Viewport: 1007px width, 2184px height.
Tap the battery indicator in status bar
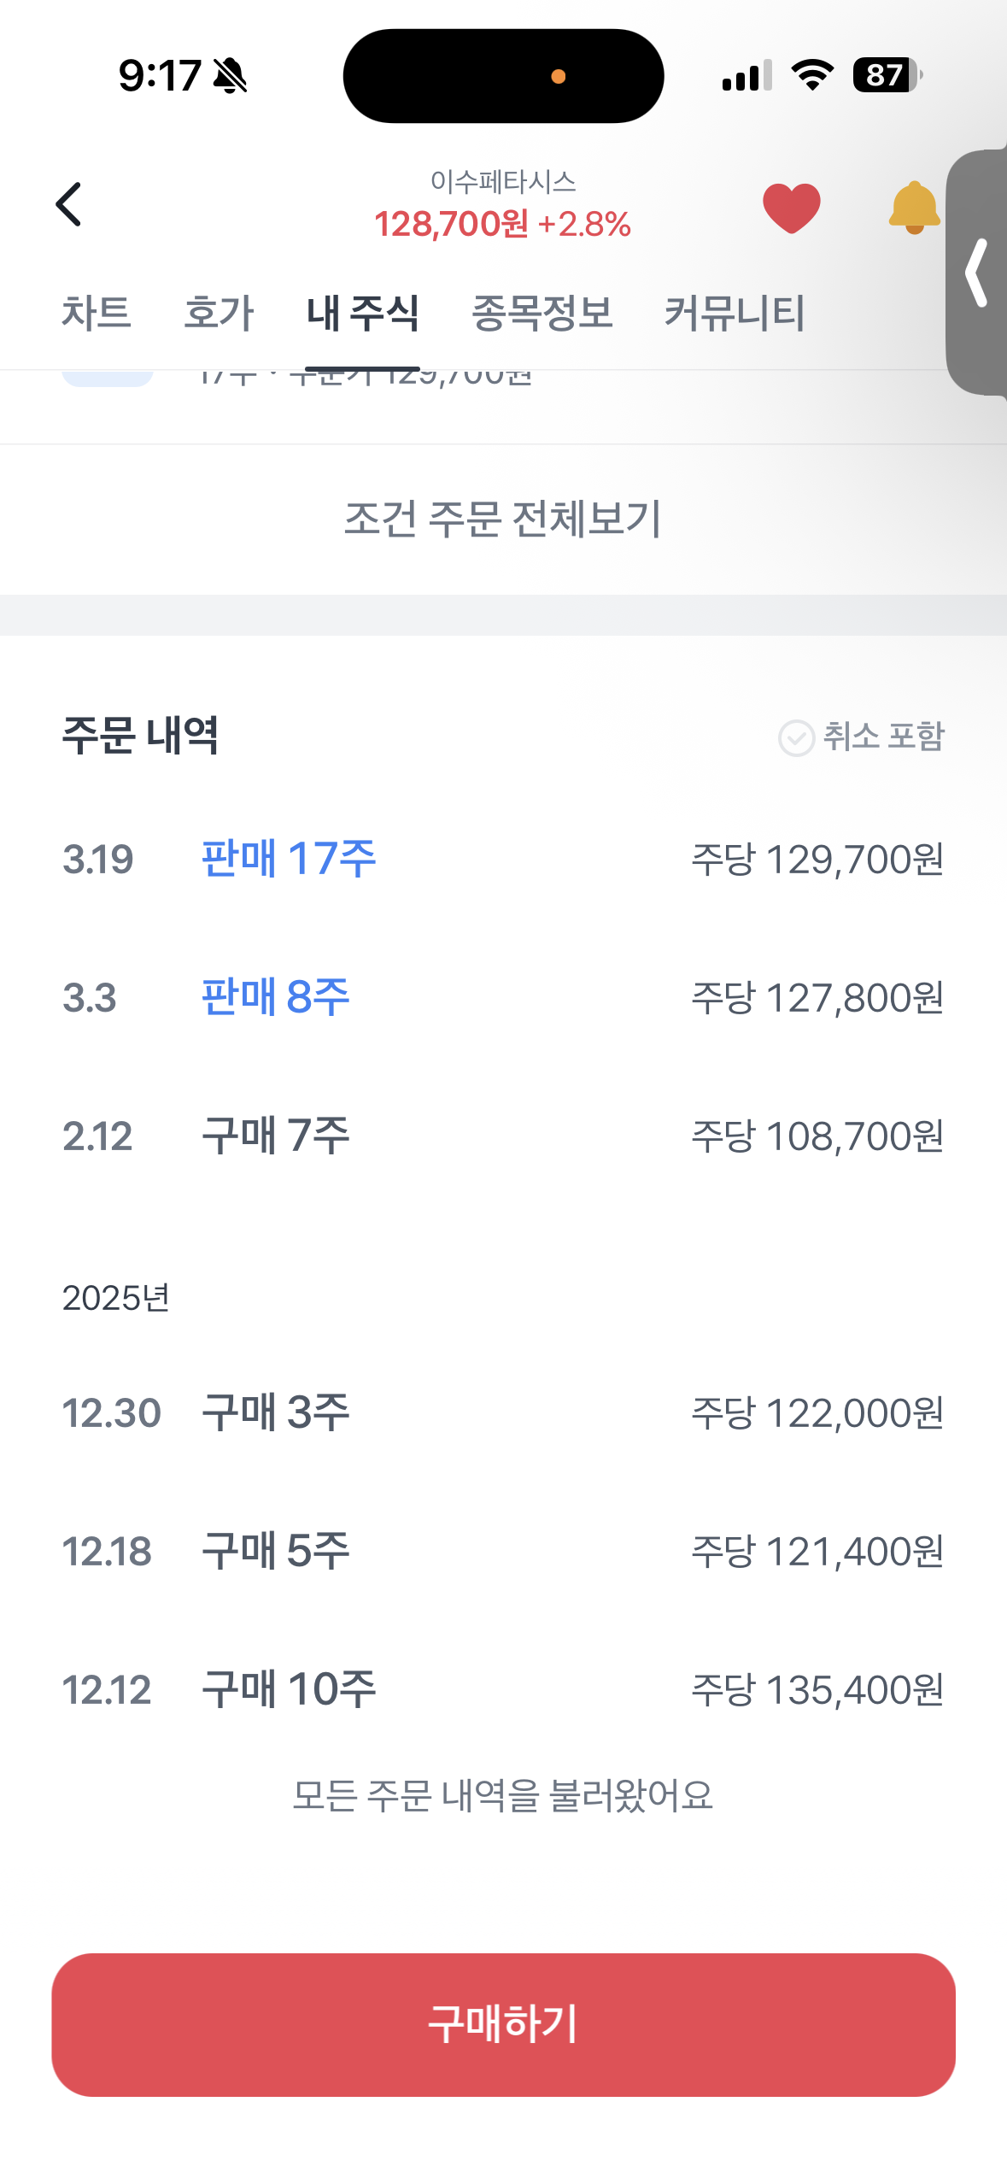click(x=887, y=75)
